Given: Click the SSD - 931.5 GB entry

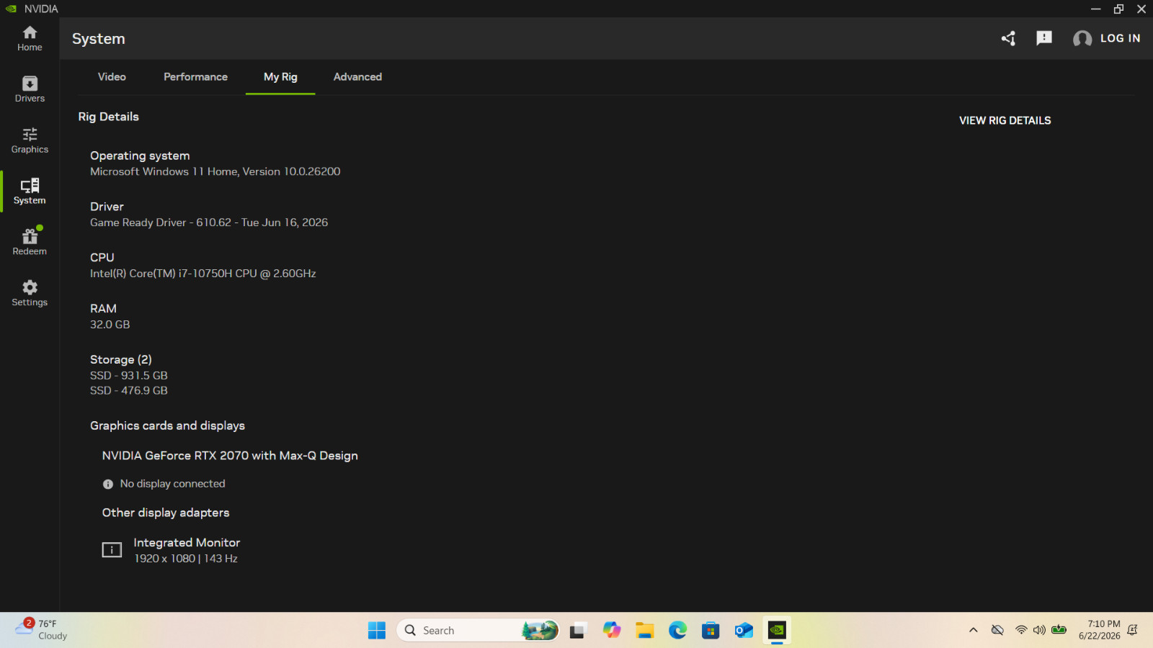Looking at the screenshot, I should tap(129, 376).
